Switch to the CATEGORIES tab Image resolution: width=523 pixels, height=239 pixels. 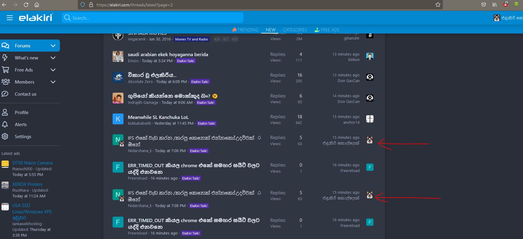click(295, 30)
